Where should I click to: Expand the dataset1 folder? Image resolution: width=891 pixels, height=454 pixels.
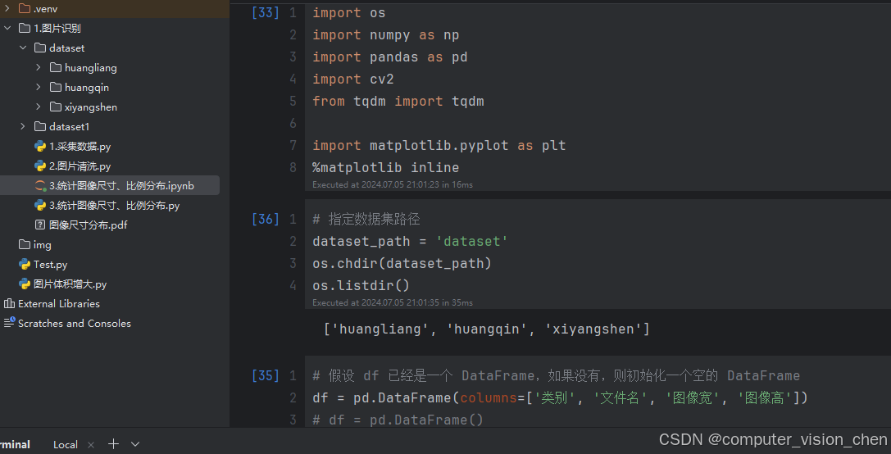click(23, 127)
